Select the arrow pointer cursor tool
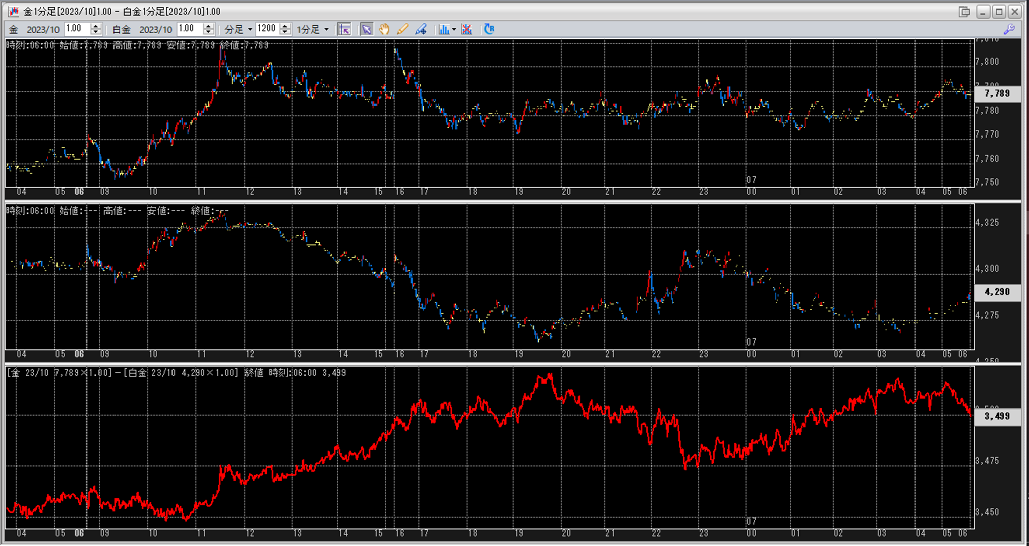Image resolution: width=1029 pixels, height=546 pixels. [x=367, y=29]
